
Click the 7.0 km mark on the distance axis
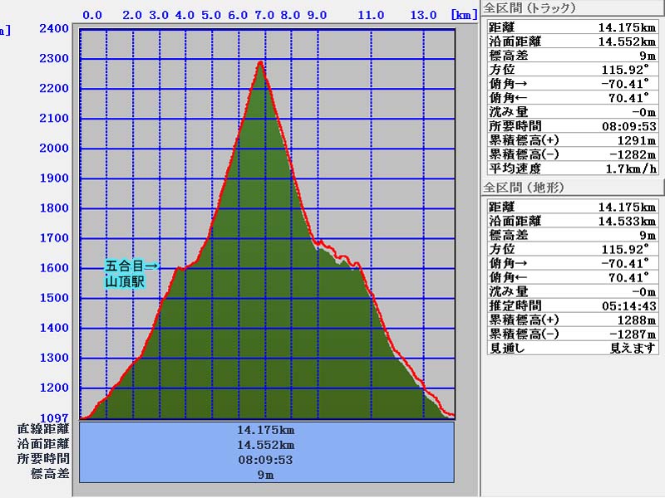(264, 15)
